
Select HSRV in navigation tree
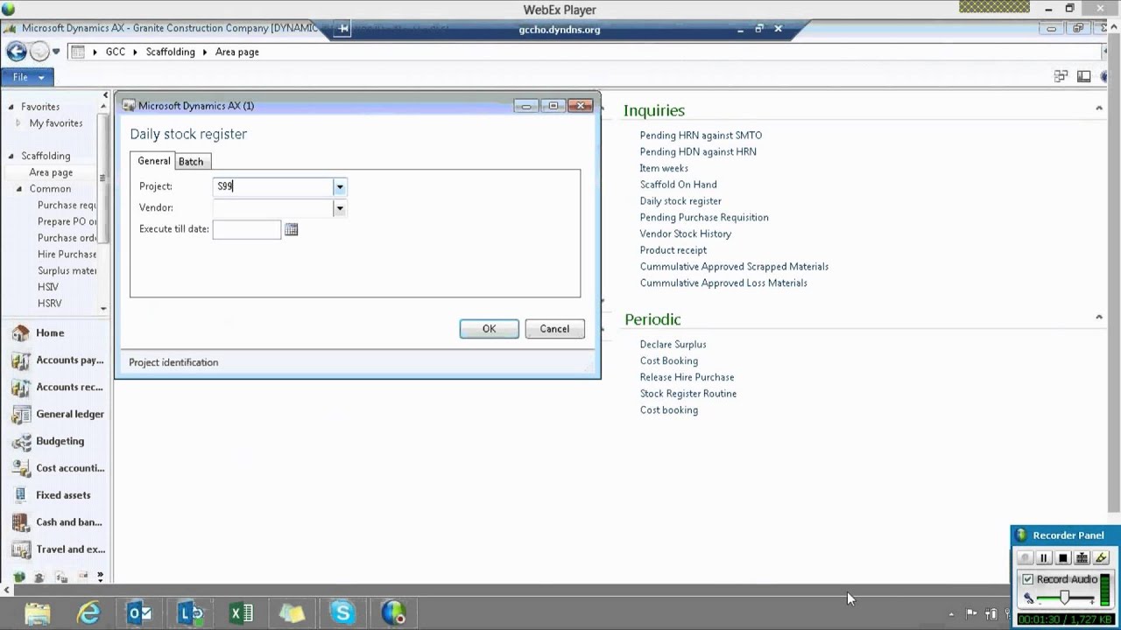[x=50, y=304]
